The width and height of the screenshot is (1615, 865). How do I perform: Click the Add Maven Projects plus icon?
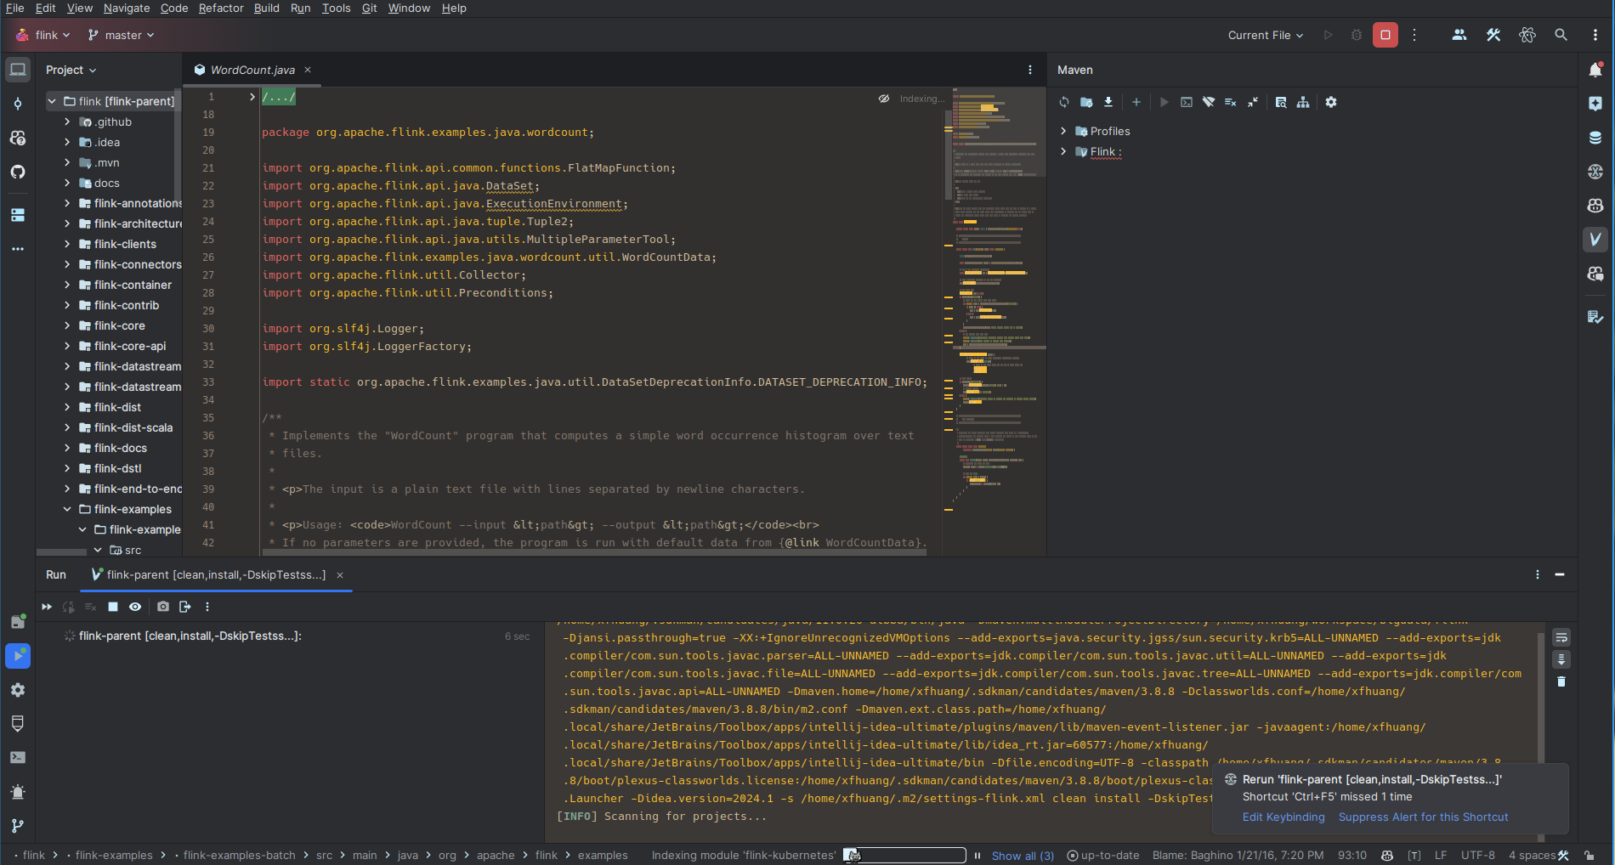[1136, 102]
